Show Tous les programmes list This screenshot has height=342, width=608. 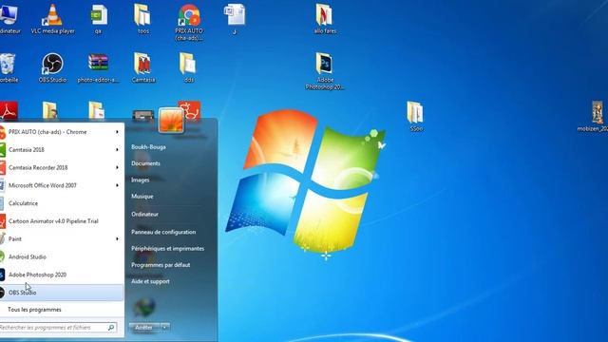34,310
